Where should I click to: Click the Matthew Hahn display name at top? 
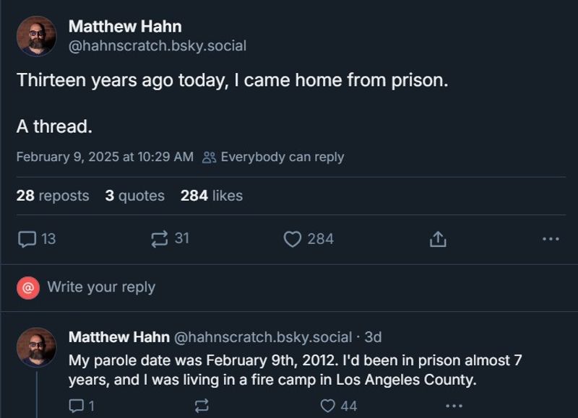click(125, 27)
